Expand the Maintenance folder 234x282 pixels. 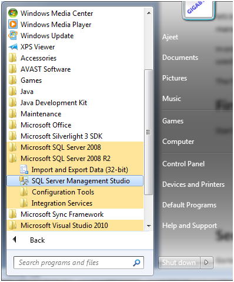(x=75, y=114)
